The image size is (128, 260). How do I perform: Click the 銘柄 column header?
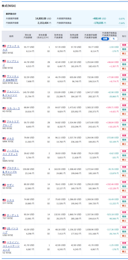click(x=11, y=36)
